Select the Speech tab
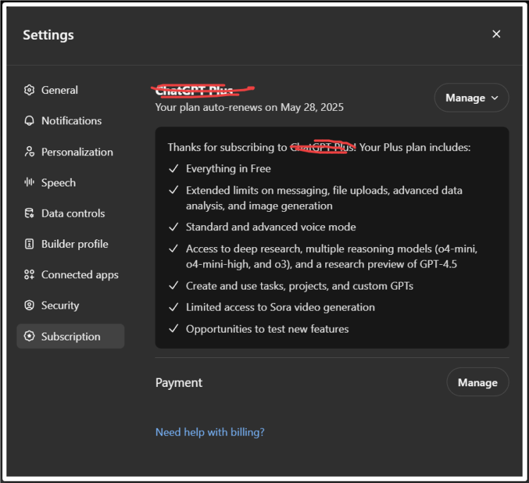 [71, 182]
